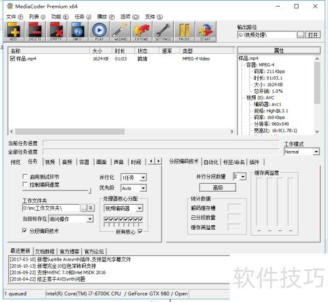Image resolution: width=328 pixels, height=302 pixels.
Task: Switch to the 音频 tab
Action: coord(67,162)
